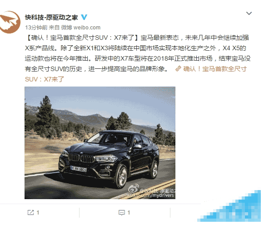This screenshot has height=229, width=269.
Task: Open the SUV：X7来了 link continuation
Action: [45, 79]
